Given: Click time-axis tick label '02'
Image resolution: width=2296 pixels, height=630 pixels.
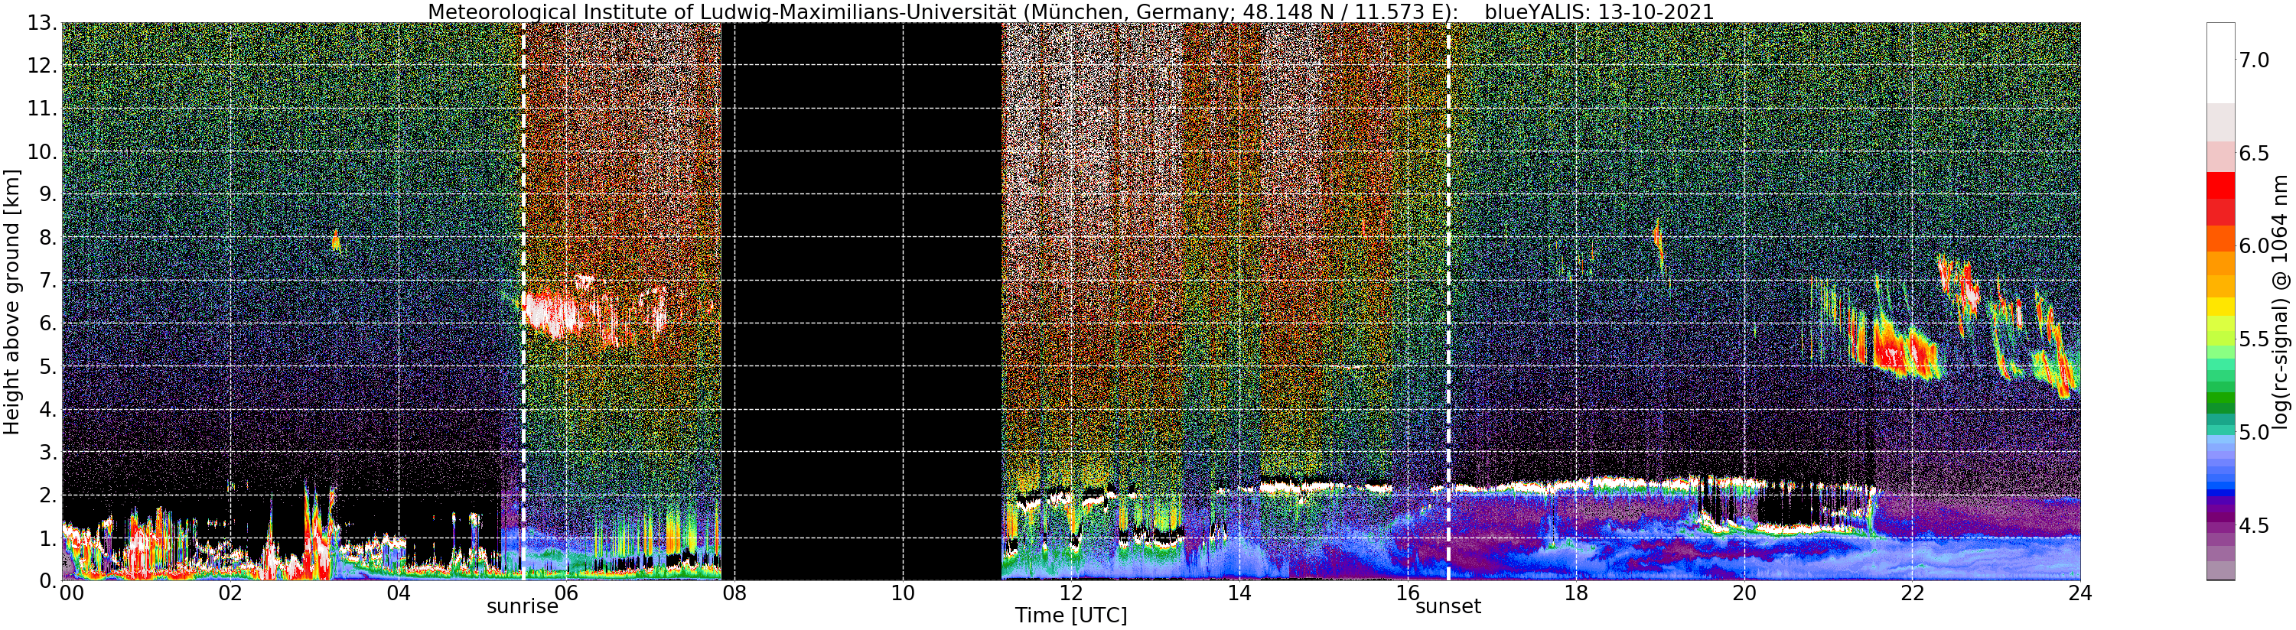Looking at the screenshot, I should pos(230,593).
